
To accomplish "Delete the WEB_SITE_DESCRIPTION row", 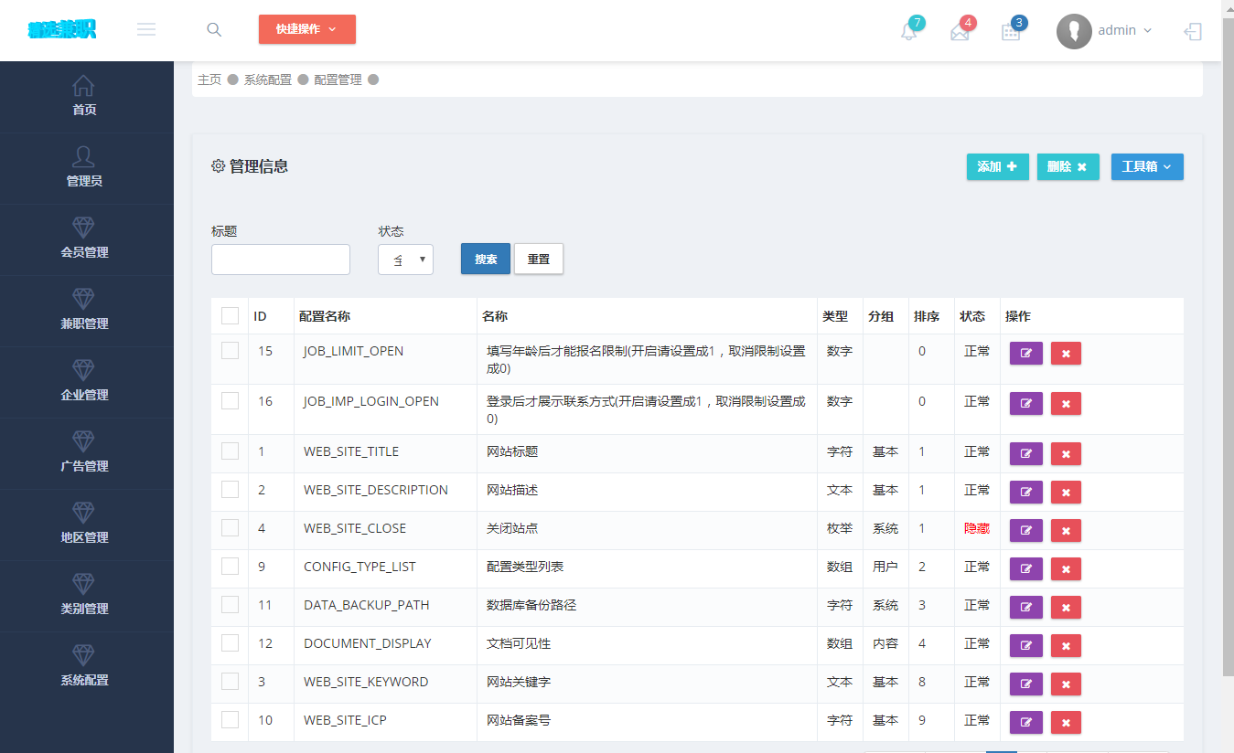I will click(x=1066, y=492).
